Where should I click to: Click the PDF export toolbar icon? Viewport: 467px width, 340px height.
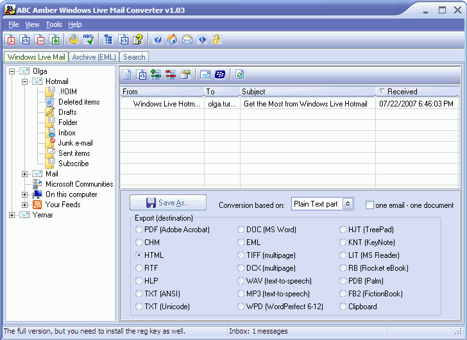pos(11,39)
